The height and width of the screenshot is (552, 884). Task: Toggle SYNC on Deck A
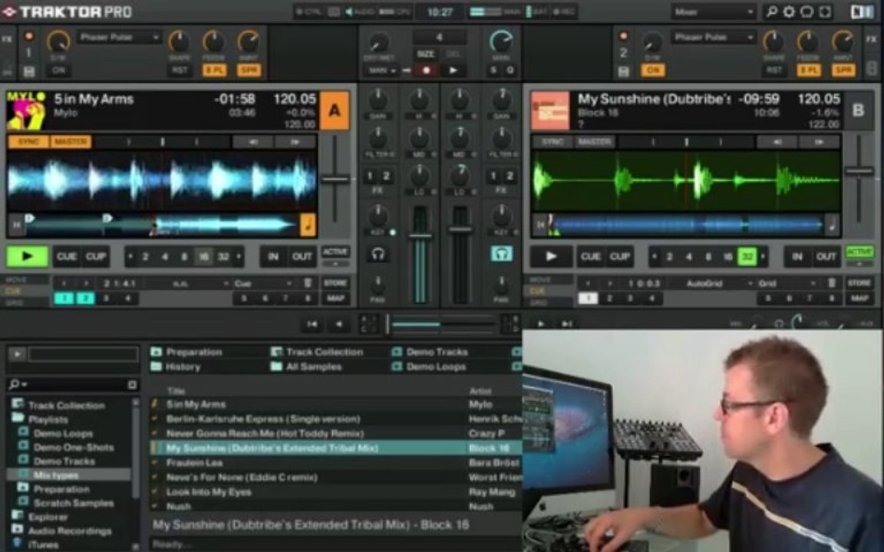[x=29, y=142]
